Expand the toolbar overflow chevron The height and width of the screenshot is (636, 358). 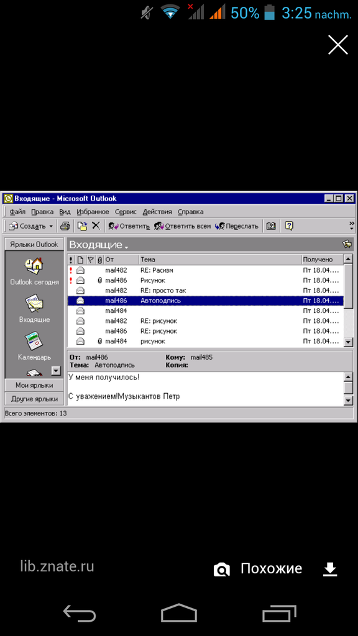[351, 224]
